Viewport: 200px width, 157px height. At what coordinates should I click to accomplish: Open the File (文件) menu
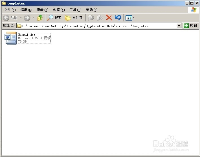[x=10, y=10]
